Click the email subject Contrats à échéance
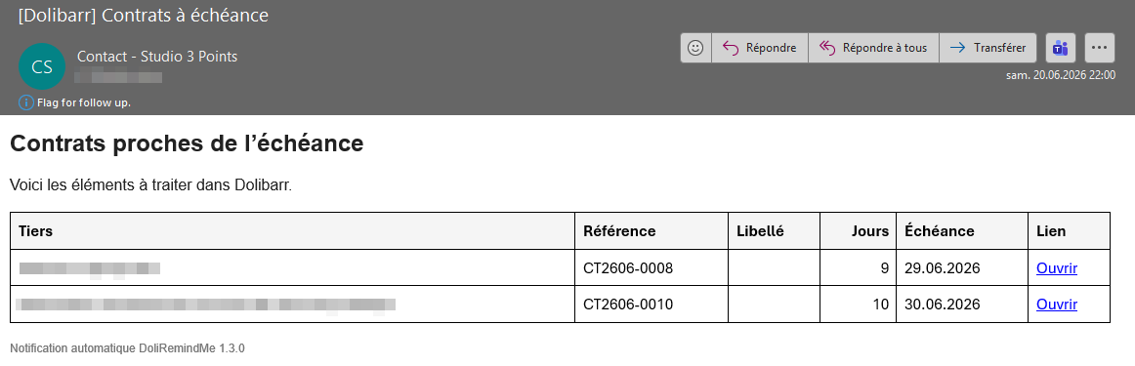Screen dimensions: 1135x366 tap(144, 16)
